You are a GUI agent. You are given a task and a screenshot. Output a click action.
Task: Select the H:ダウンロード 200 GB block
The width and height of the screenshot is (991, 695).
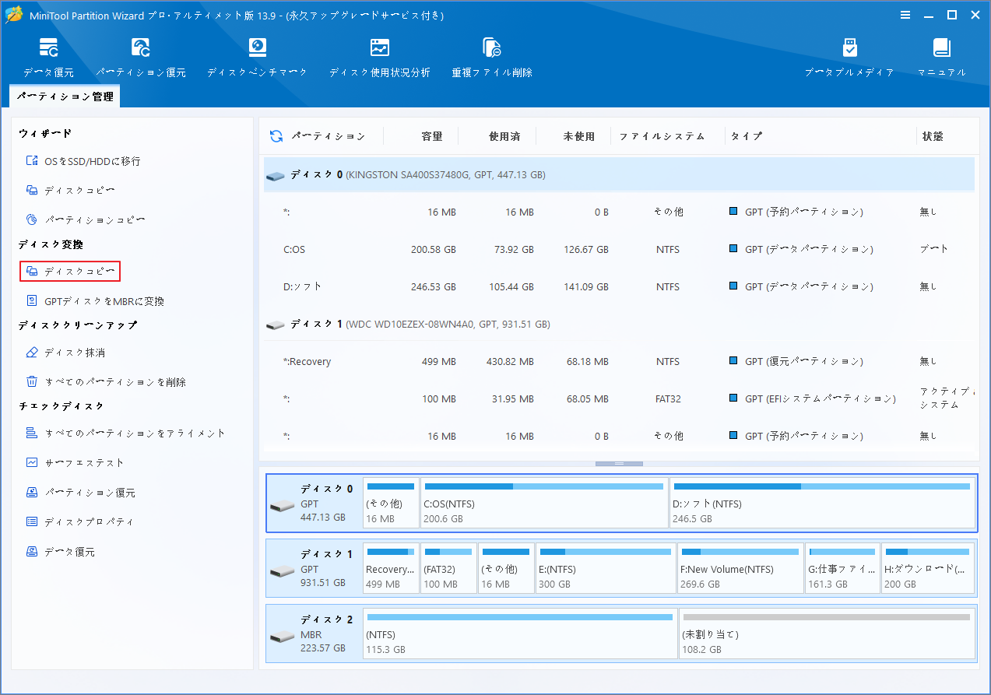coord(928,568)
